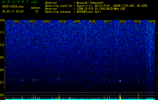Viewport: 158px width, 100px height.
Task: Click the Receiving antenna label
Action: point(58,12)
